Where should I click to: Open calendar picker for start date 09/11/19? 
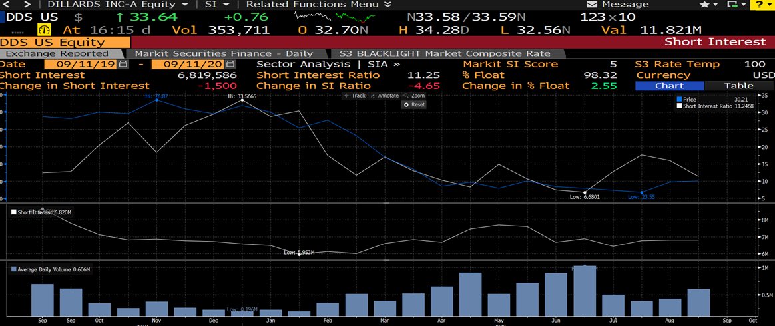[x=123, y=65]
